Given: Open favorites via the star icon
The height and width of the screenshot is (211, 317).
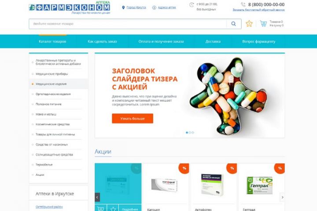Looking at the screenshot, I should point(249,24).
